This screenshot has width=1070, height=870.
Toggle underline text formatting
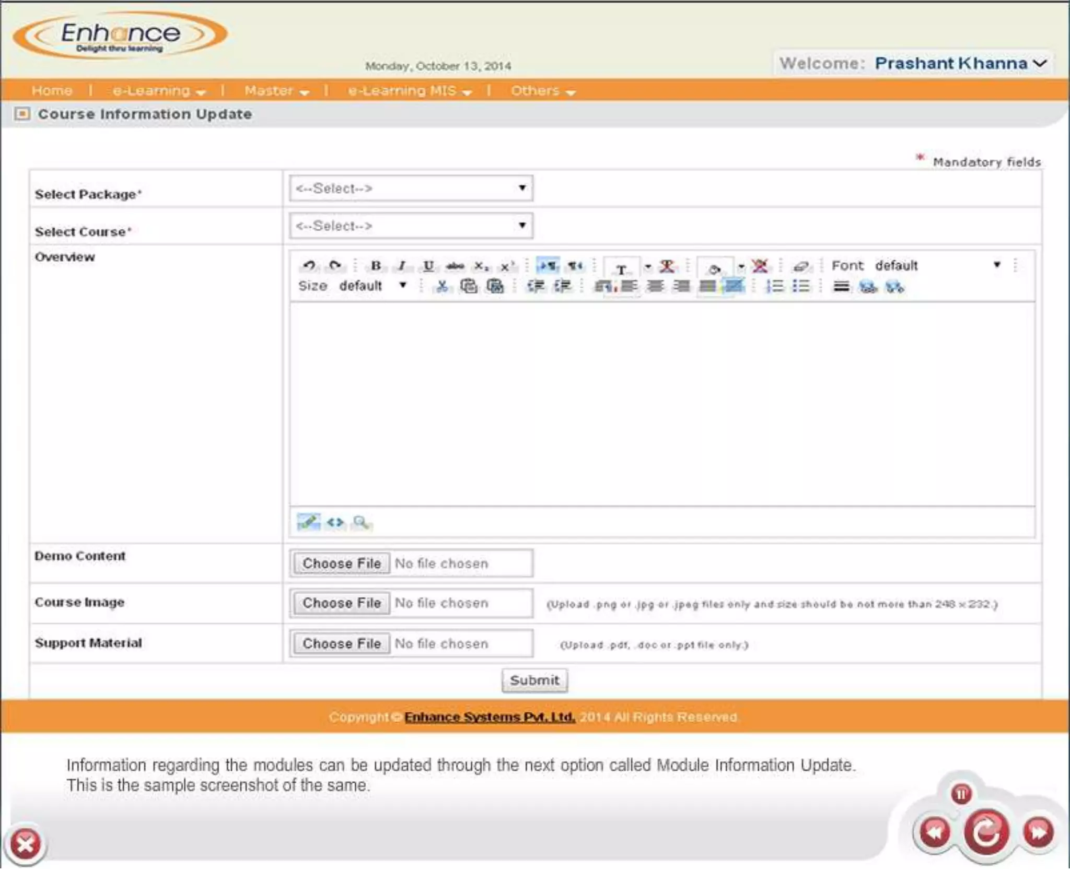pos(428,265)
